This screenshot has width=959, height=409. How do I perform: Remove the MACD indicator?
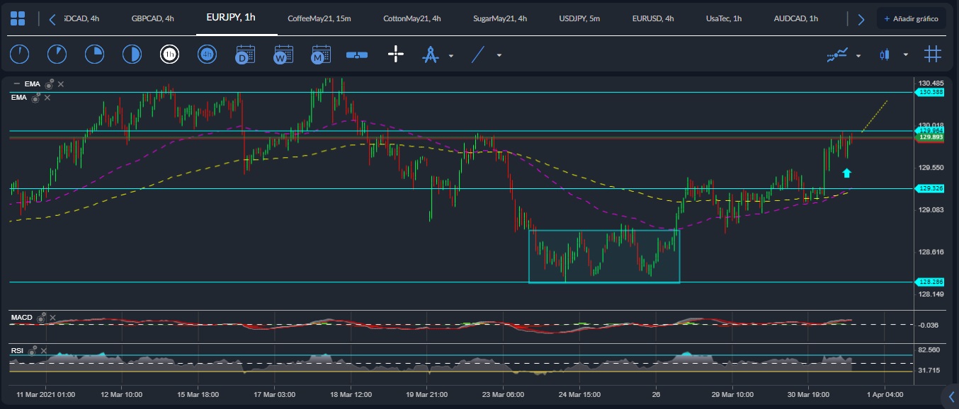pyautogui.click(x=53, y=318)
